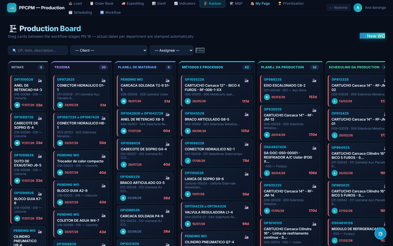Click factory icon on card OP1099826

coord(40,156)
